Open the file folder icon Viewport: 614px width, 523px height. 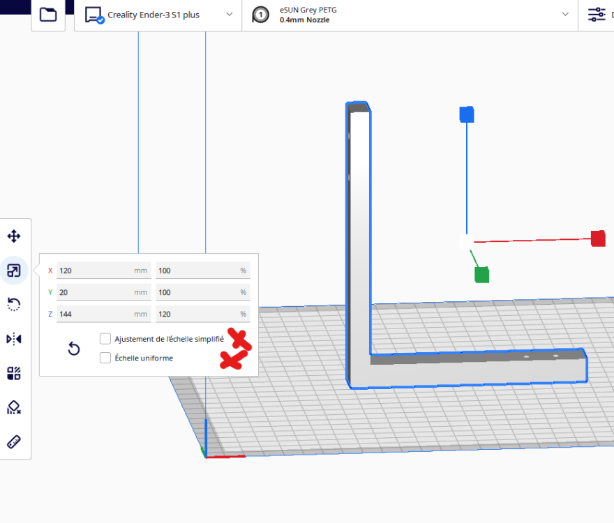coord(48,15)
